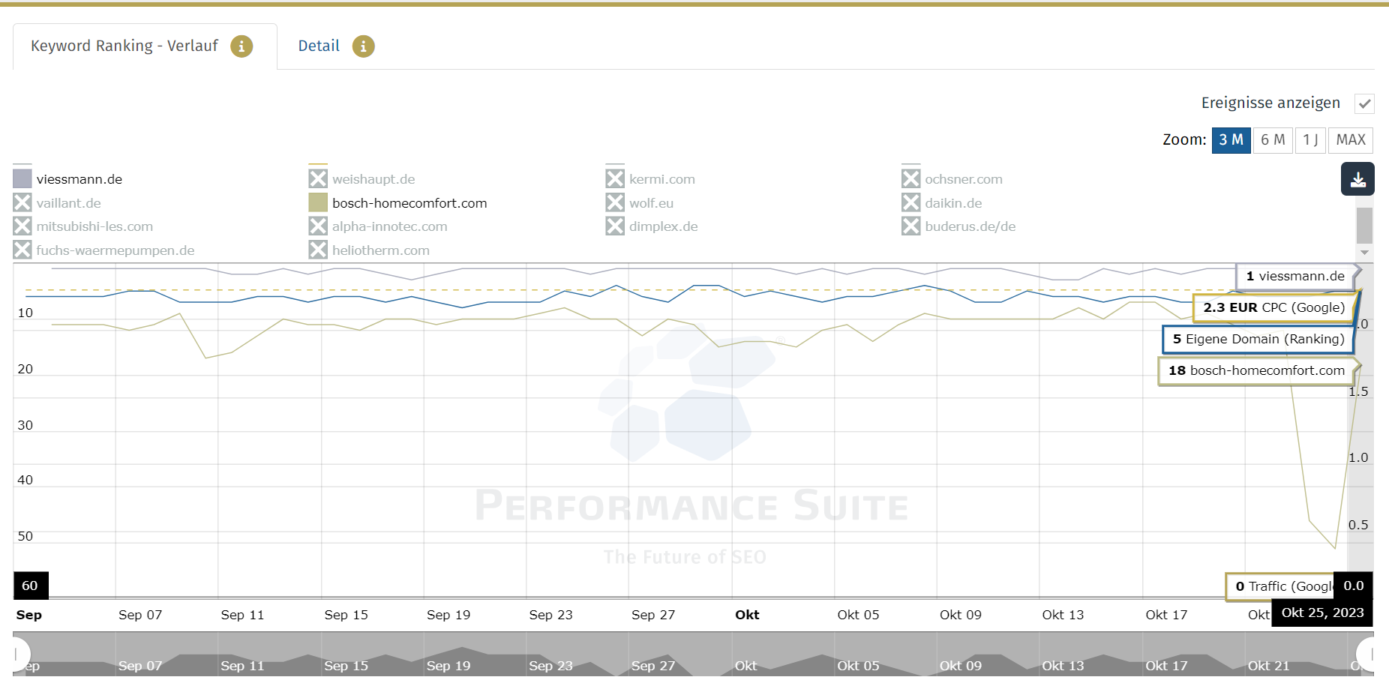Toggle viessmann.de legend swatch
This screenshot has width=1389, height=686.
tap(22, 178)
